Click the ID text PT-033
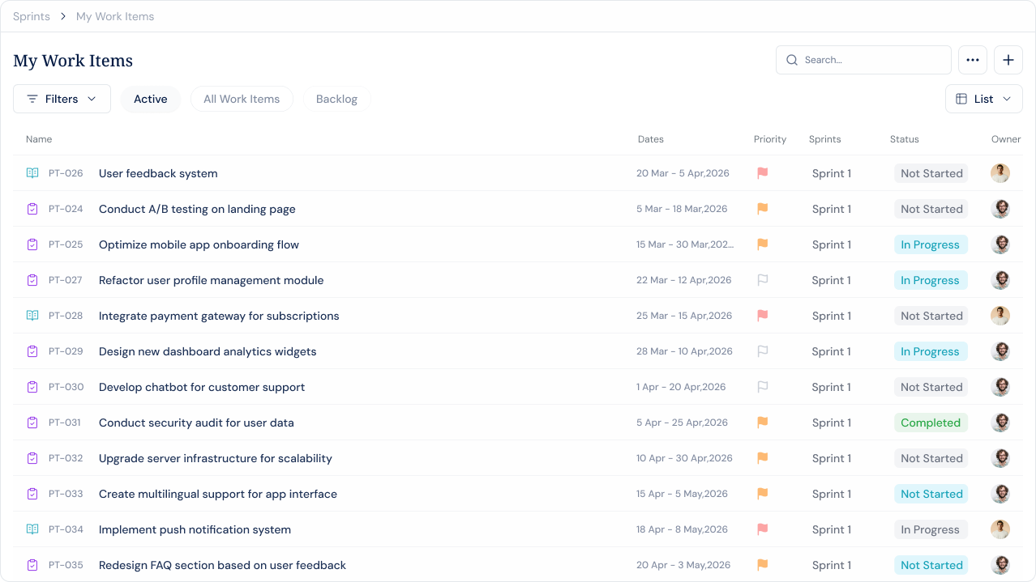1036x582 pixels. 66,494
